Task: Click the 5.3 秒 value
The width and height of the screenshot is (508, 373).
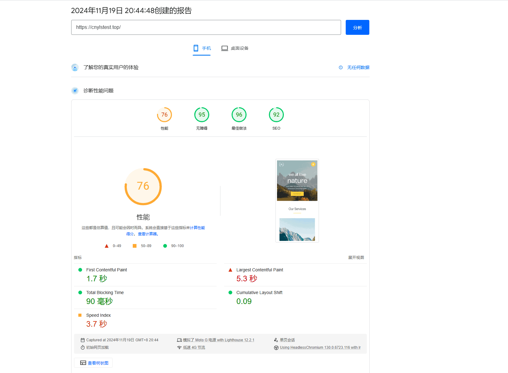Action: [247, 279]
